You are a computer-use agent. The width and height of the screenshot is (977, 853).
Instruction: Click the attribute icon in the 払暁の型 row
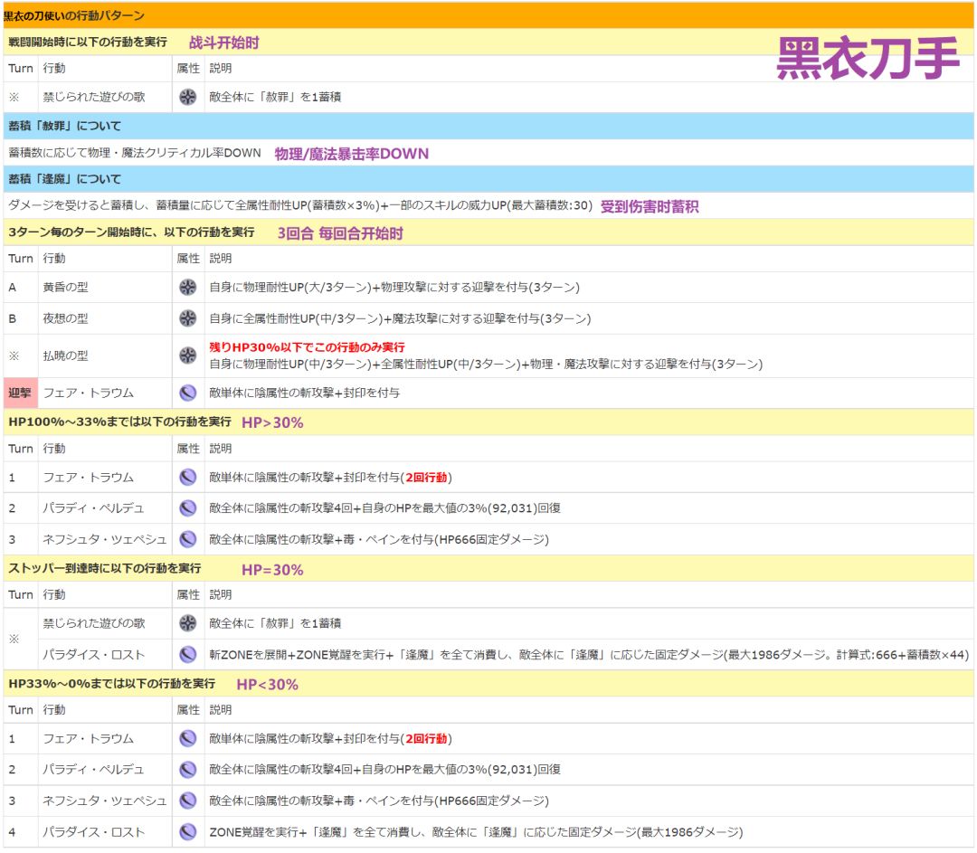tap(187, 355)
